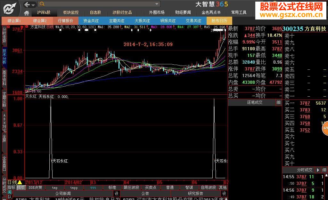Switch to the 行情报价 tab
The height and width of the screenshot is (200, 328).
[66, 20]
